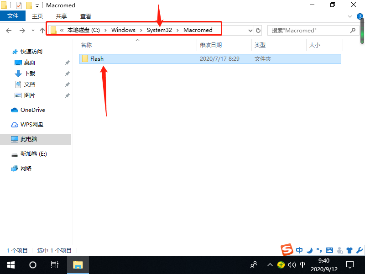Open Task View on the taskbar
Screen dimensions: 365x274
click(55, 265)
